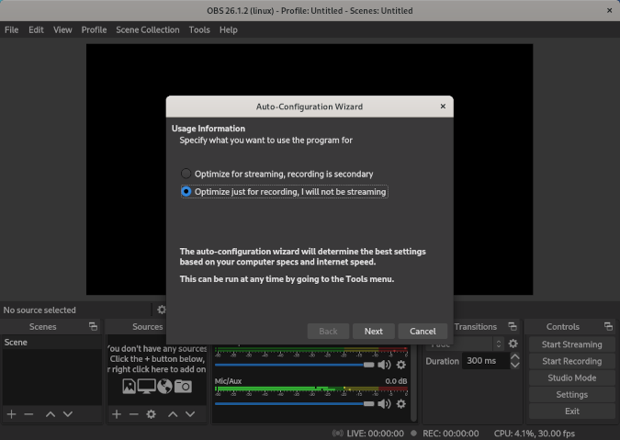The image size is (620, 440).
Task: Select the Scene item in the Scenes list
Action: (17, 343)
